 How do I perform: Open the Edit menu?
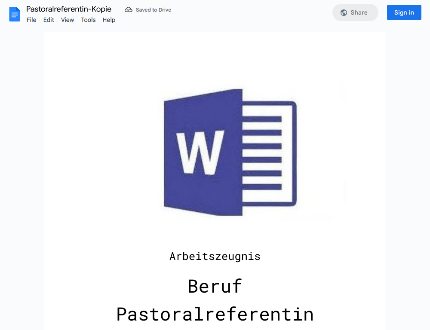pyautogui.click(x=49, y=20)
